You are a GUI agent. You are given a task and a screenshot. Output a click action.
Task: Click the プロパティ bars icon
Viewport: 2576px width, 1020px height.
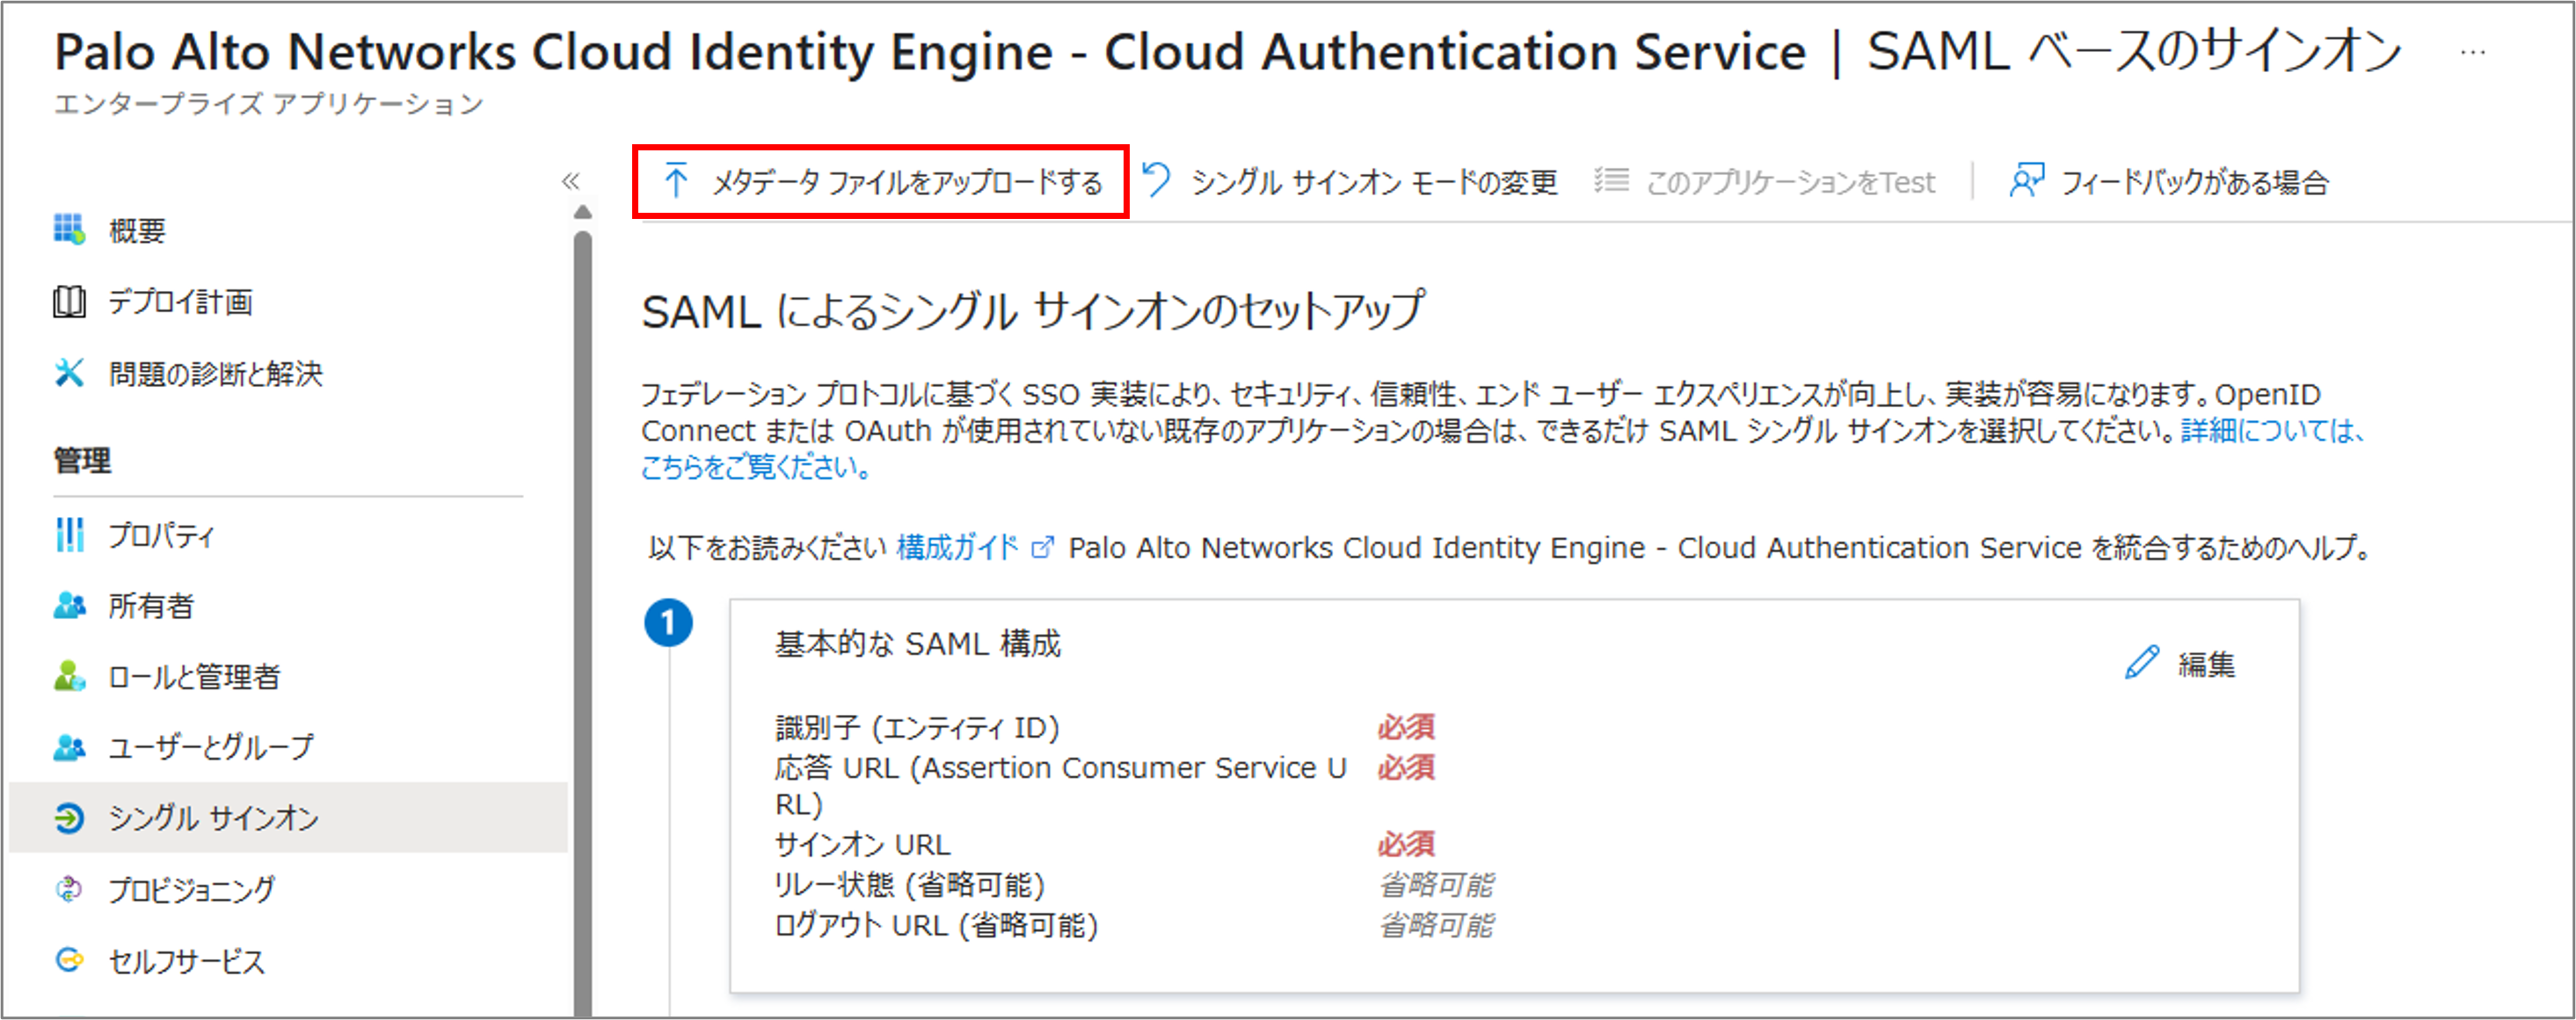click(x=69, y=534)
